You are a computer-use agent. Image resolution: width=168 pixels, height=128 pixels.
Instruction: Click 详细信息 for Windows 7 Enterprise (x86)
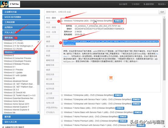[118, 95]
